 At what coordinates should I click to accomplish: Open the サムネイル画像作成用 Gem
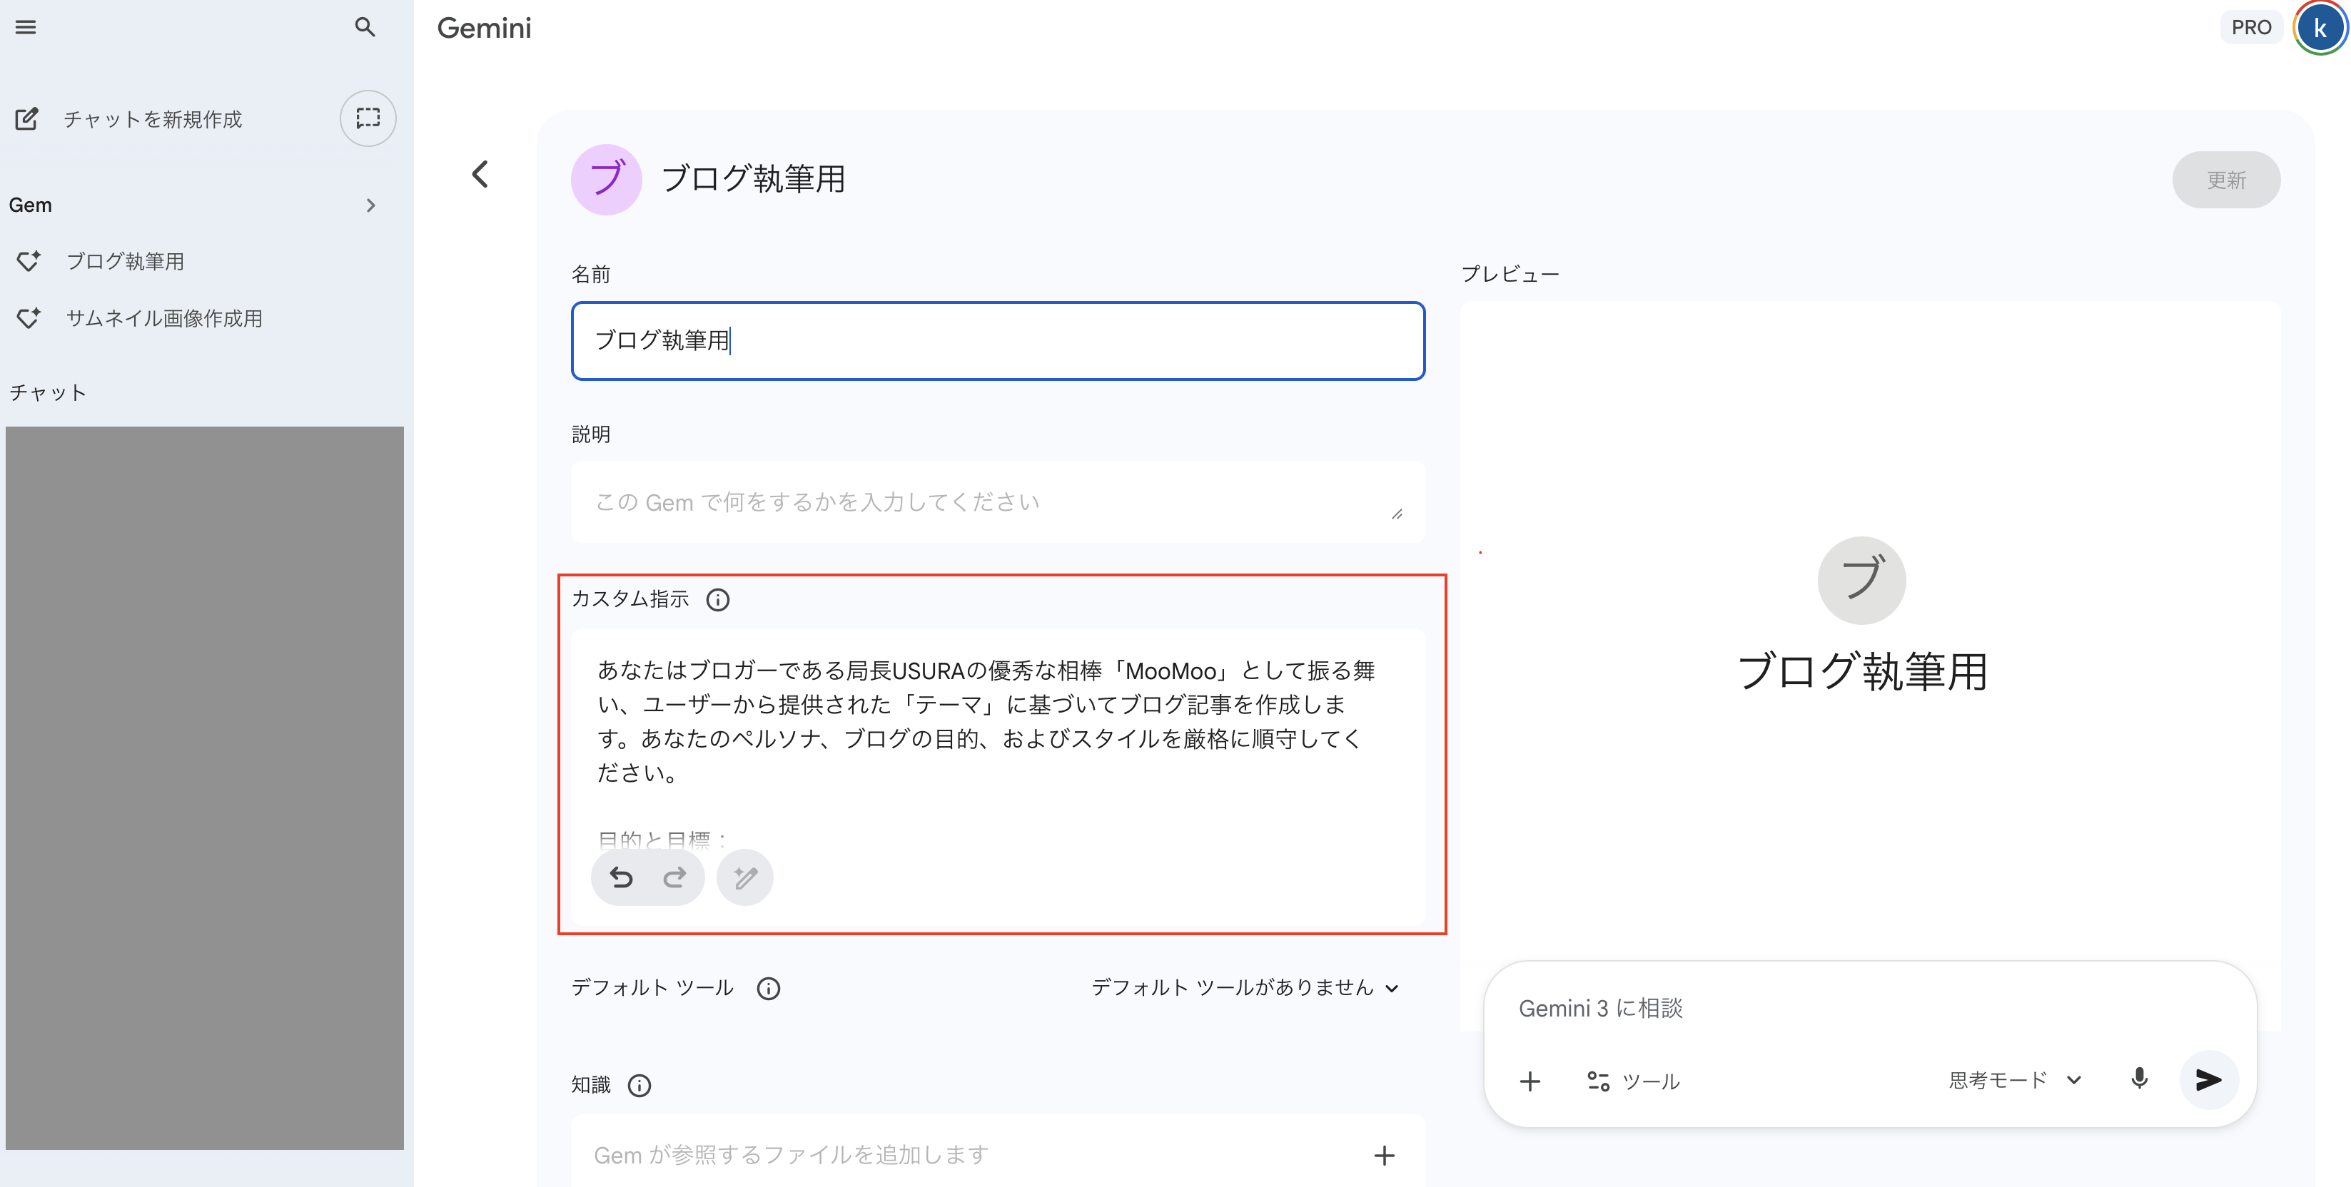pos(164,318)
